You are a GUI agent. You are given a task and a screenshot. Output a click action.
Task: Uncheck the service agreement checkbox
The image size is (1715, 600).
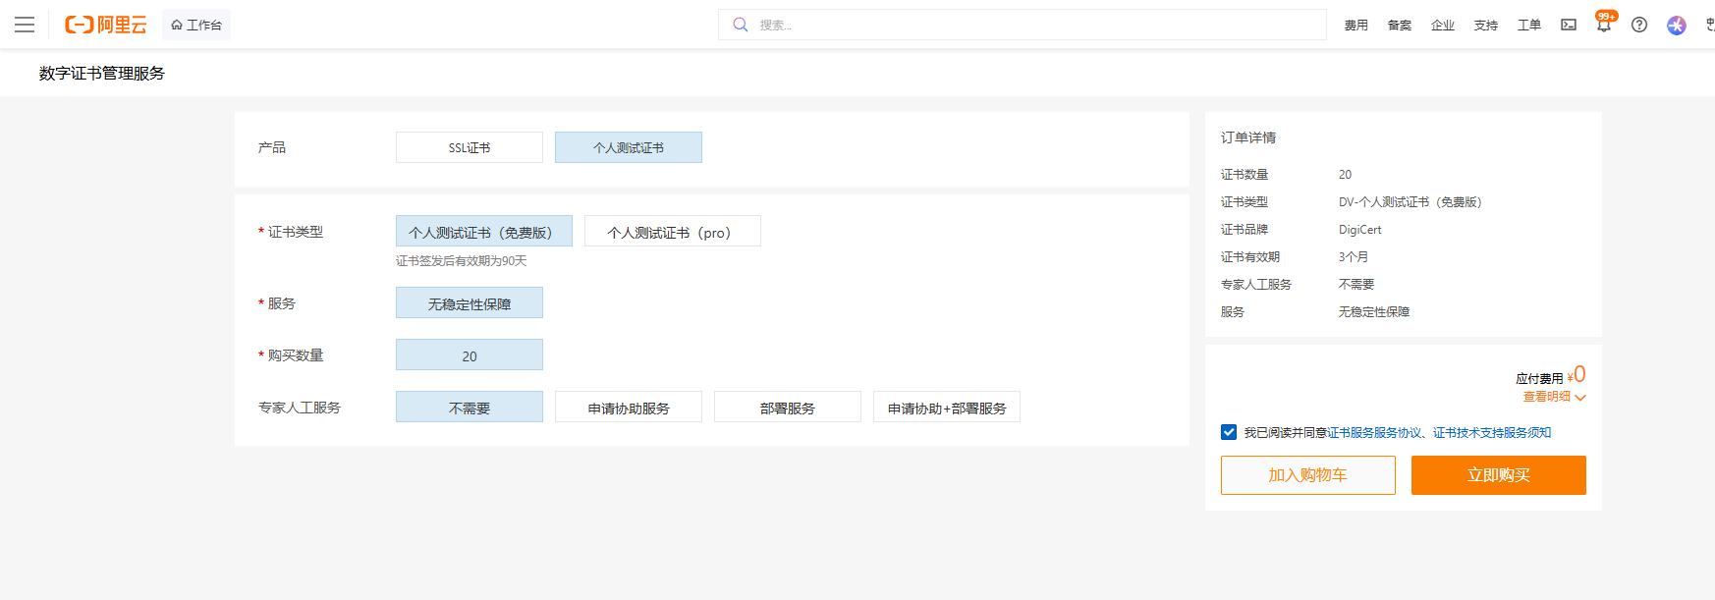(1229, 432)
